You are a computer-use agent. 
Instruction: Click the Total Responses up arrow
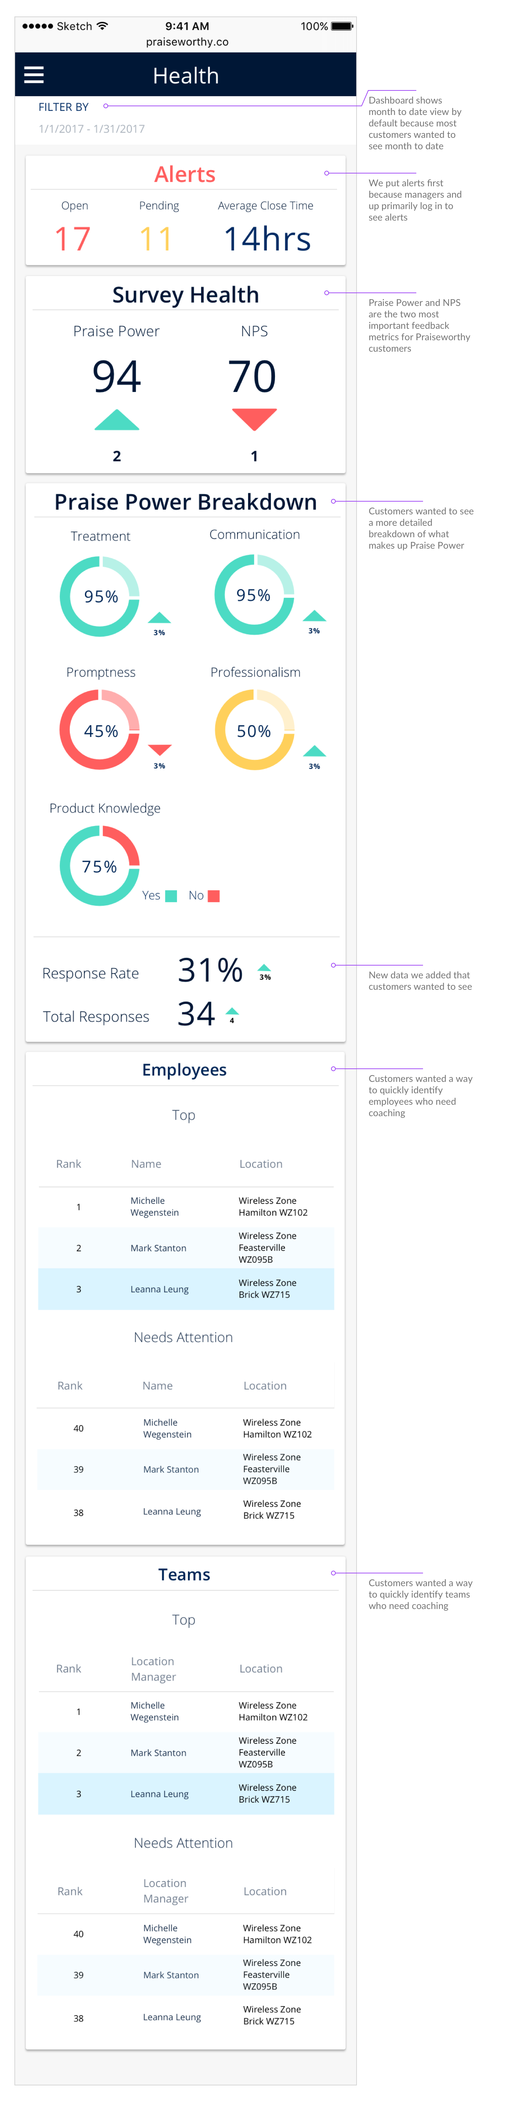[x=232, y=1011]
